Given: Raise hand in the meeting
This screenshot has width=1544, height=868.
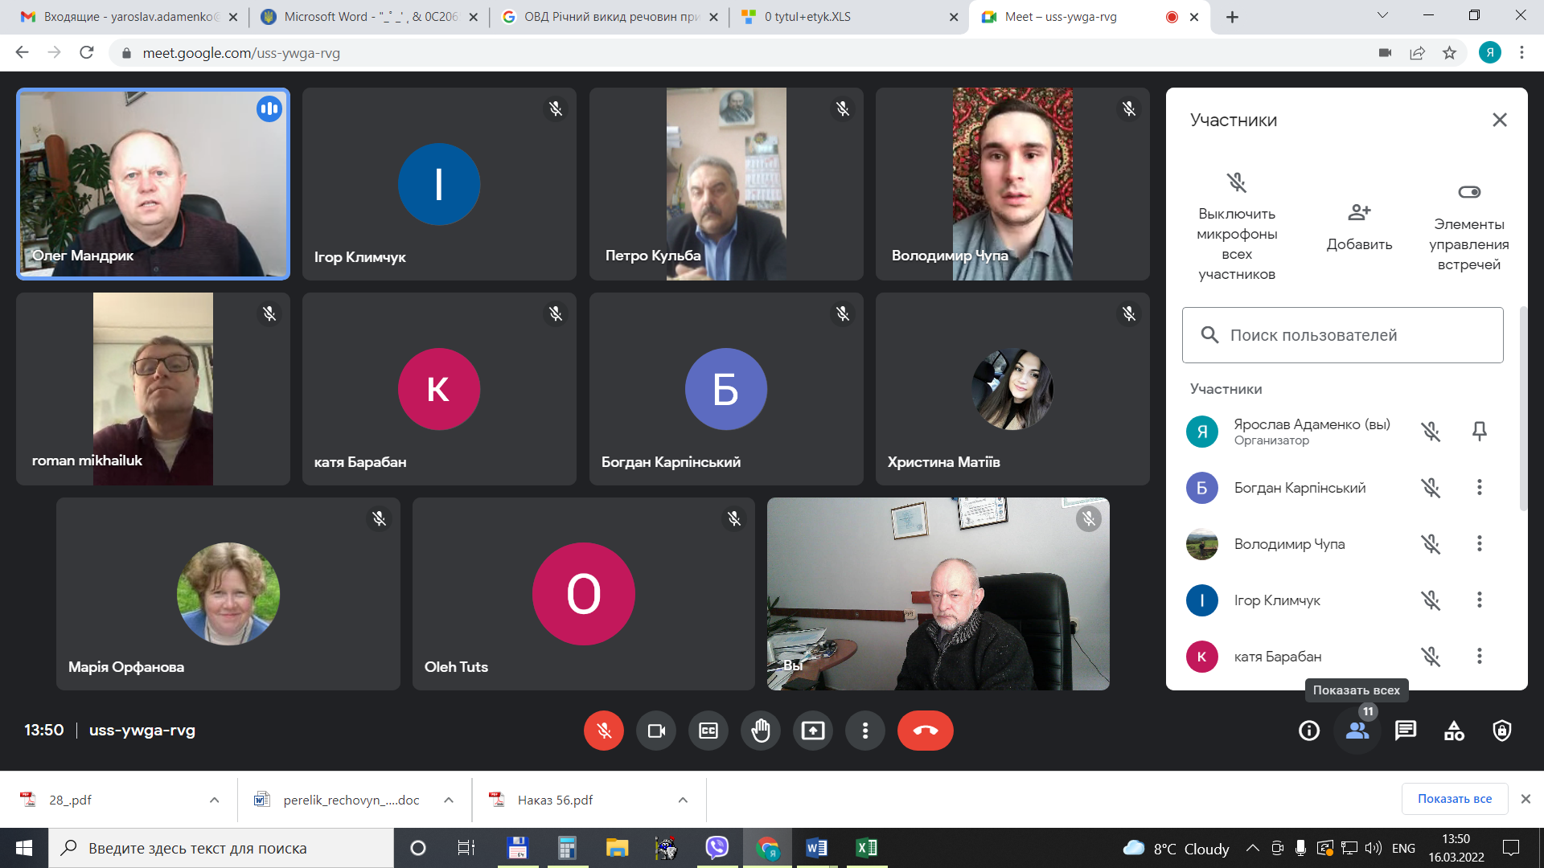Looking at the screenshot, I should pyautogui.click(x=760, y=731).
